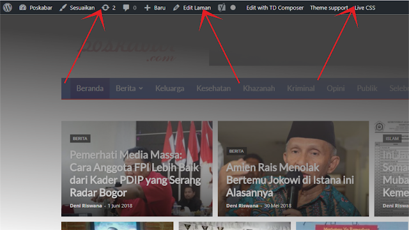Click BERITA tag on FPI article

point(80,139)
